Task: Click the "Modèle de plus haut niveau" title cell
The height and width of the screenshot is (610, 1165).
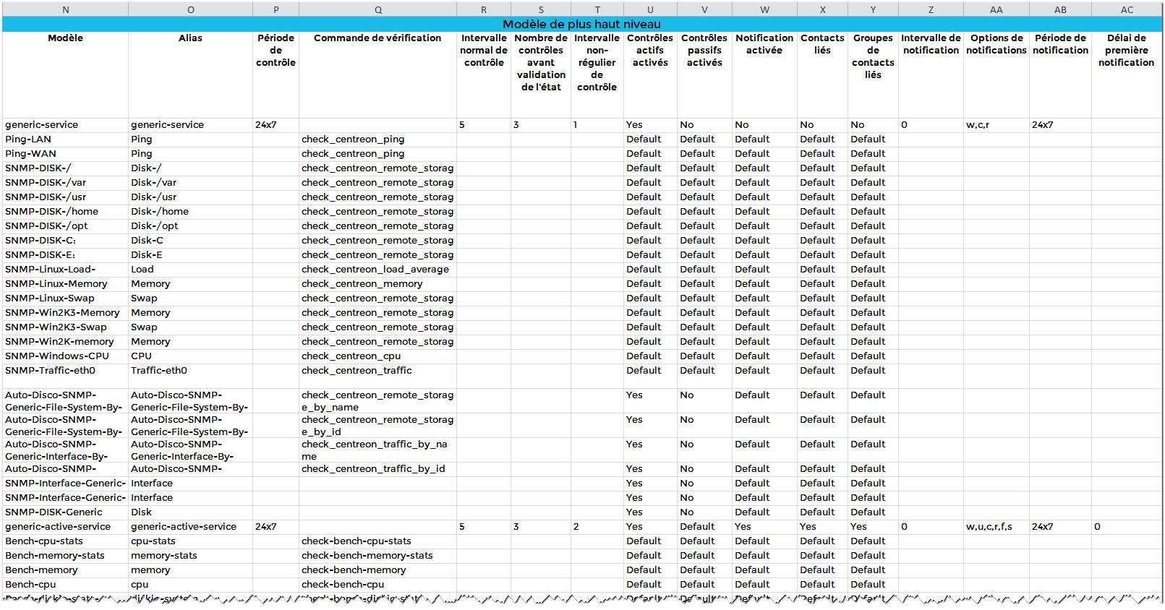Action: (x=581, y=24)
